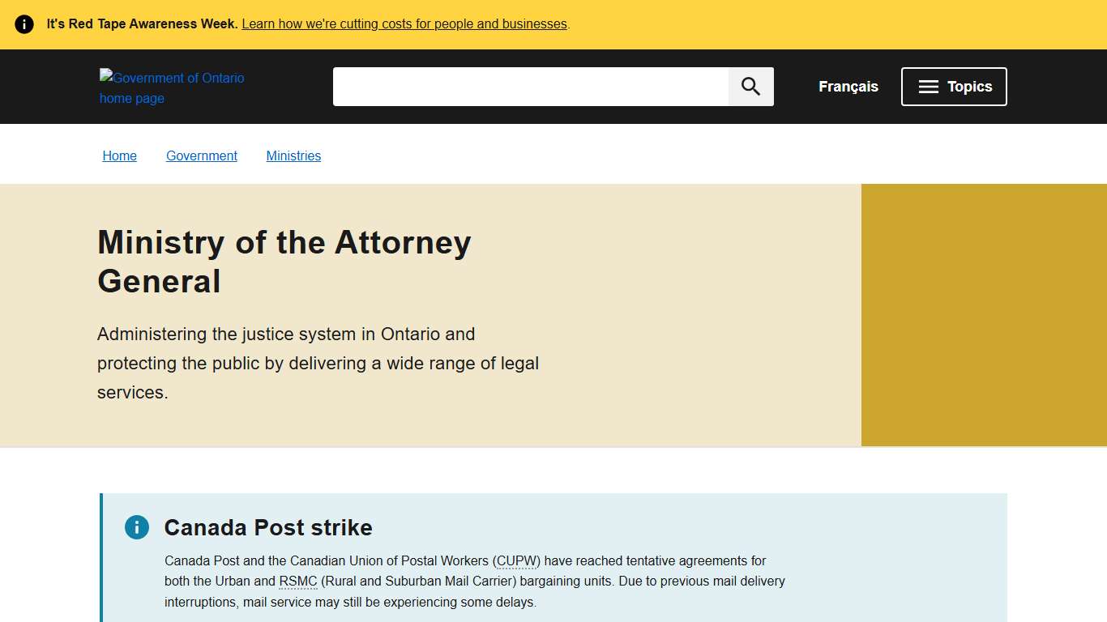Click the Government of Ontario logo

[172, 87]
